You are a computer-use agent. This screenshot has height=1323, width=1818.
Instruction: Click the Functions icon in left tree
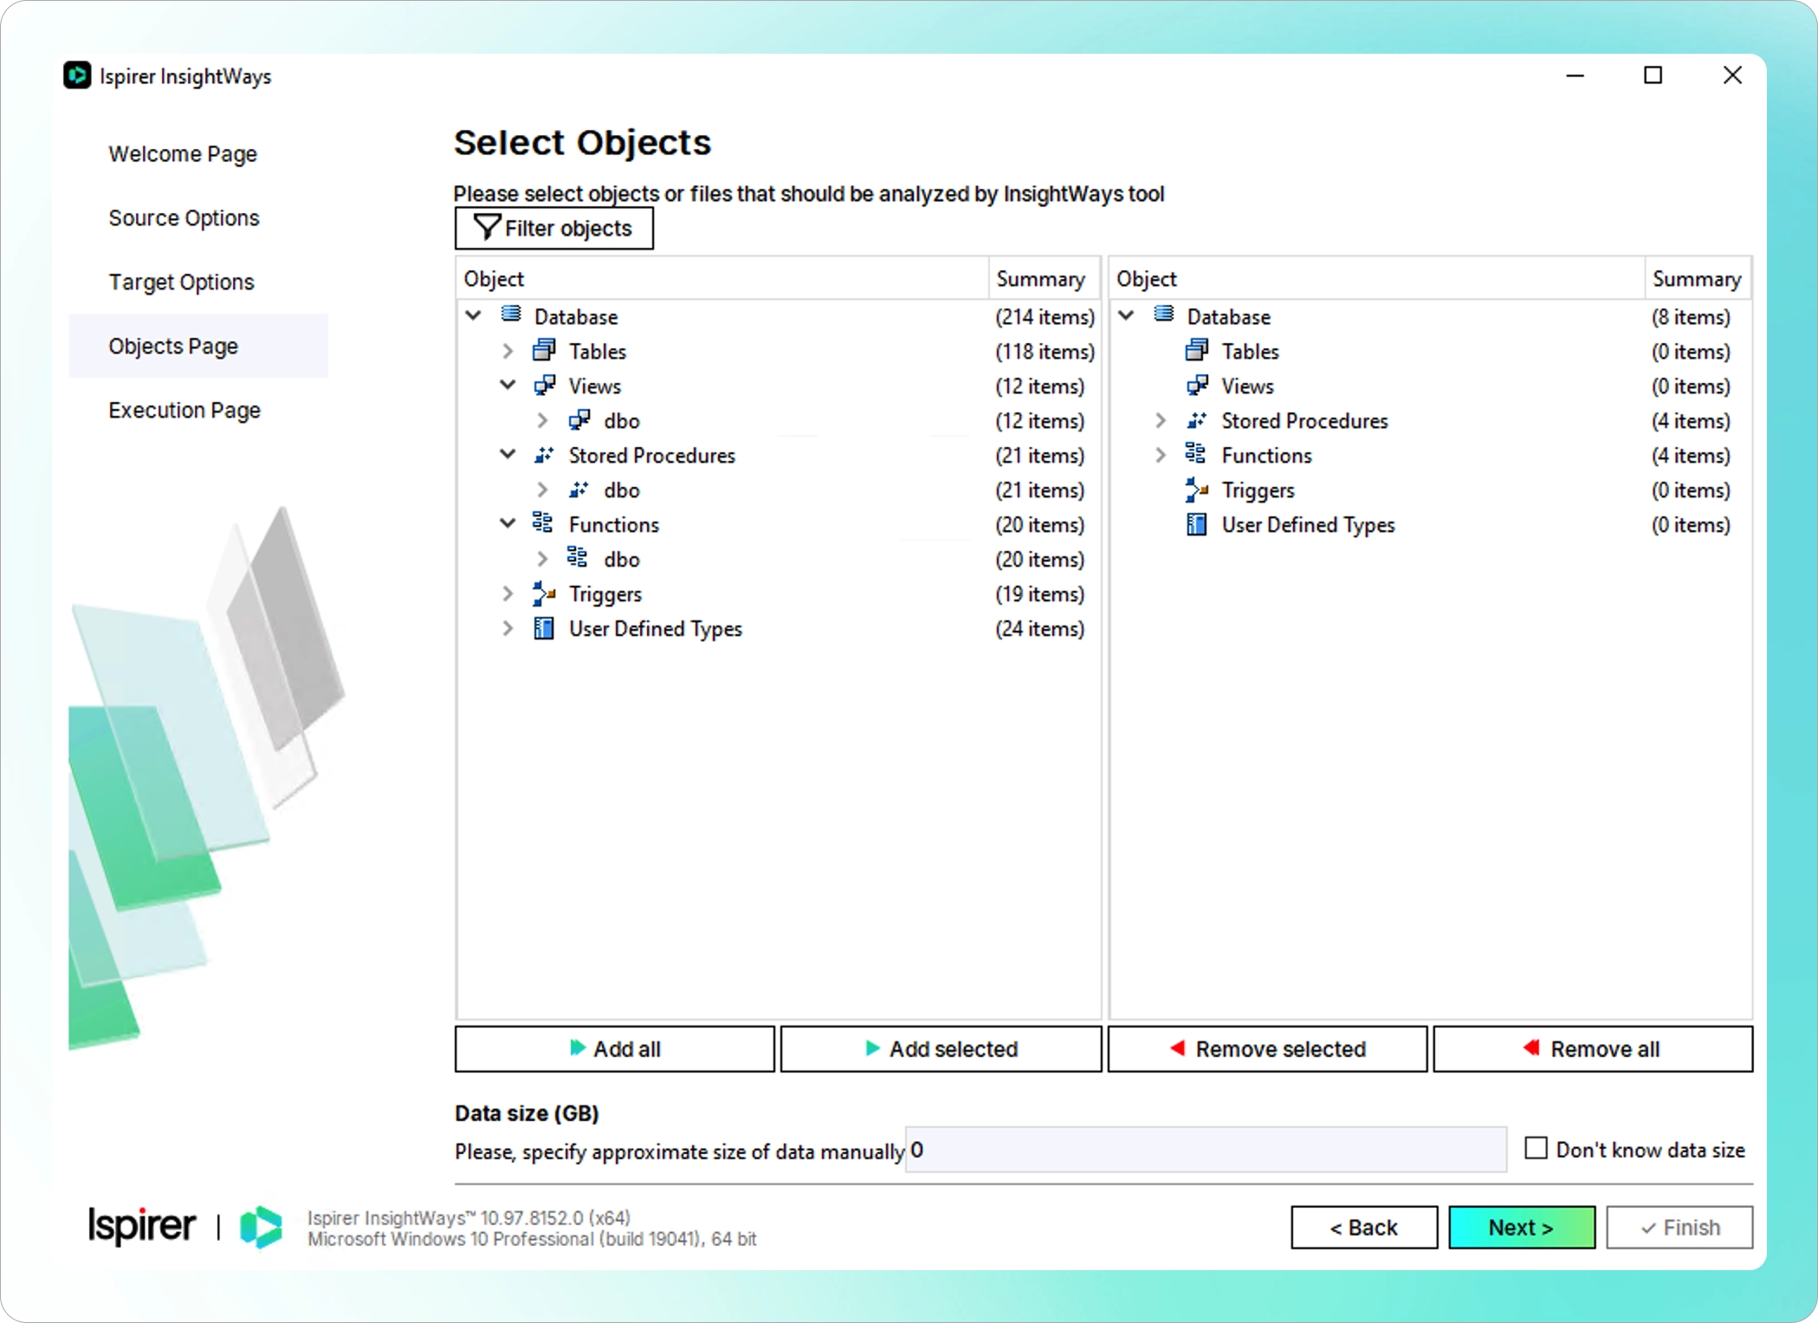coord(544,523)
